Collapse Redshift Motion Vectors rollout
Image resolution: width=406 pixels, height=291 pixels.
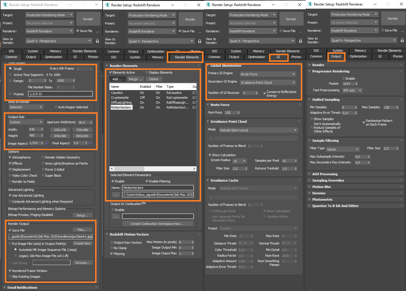point(129,234)
